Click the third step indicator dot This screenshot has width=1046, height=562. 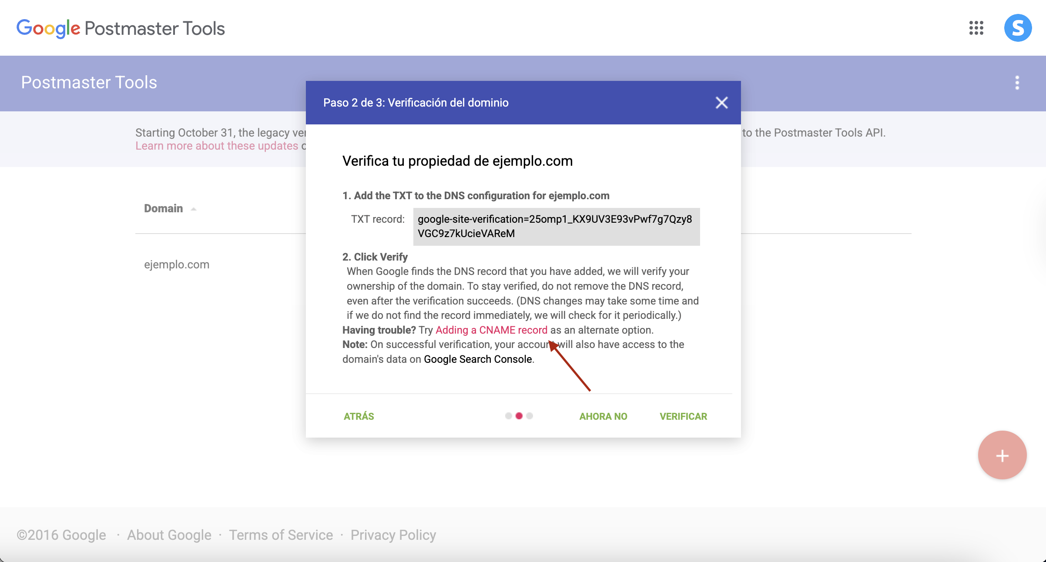[530, 416]
